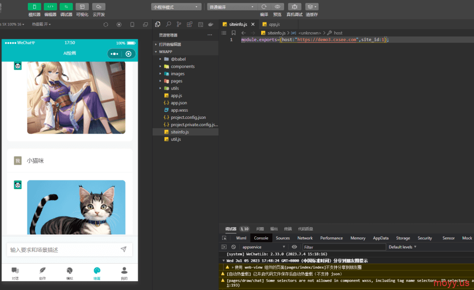Close the siteinfo.js editor tab
474x290 pixels.
coord(253,24)
